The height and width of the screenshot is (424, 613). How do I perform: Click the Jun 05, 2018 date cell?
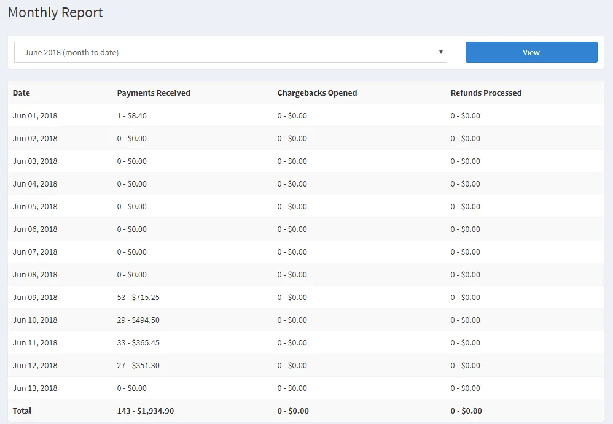pyautogui.click(x=35, y=206)
